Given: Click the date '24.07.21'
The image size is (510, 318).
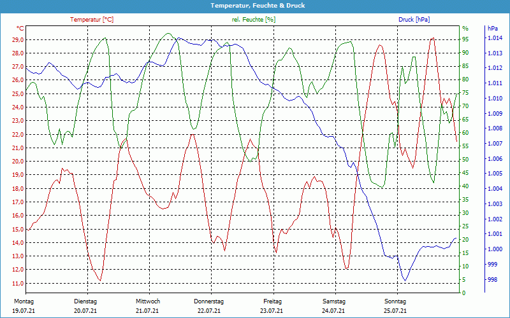Looking at the screenshot, I should click(333, 310).
